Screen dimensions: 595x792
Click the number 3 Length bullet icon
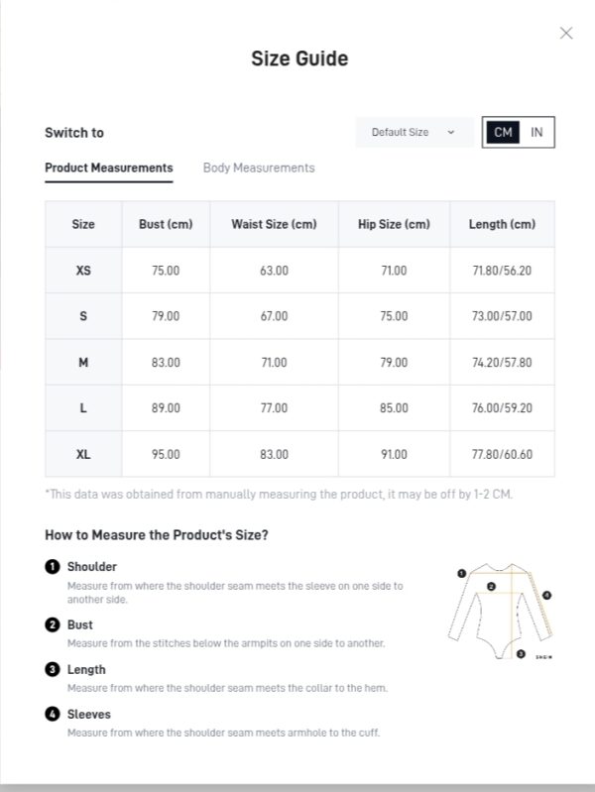[53, 670]
